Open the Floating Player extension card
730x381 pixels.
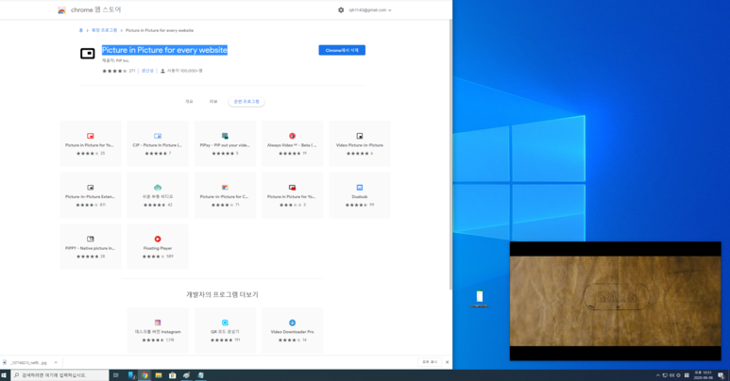click(158, 246)
